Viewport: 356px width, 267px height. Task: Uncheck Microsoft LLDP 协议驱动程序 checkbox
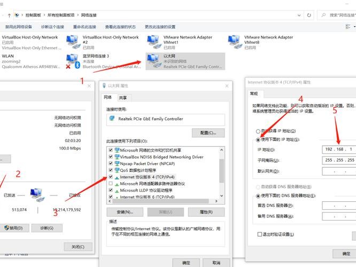point(111,190)
